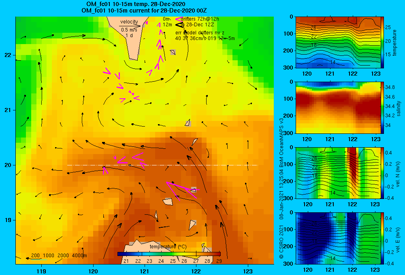Open the eastward velocity section panel
Screen dimensions: 405x275
[338, 238]
